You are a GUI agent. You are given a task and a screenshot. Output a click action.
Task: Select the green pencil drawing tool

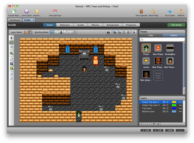(12, 42)
